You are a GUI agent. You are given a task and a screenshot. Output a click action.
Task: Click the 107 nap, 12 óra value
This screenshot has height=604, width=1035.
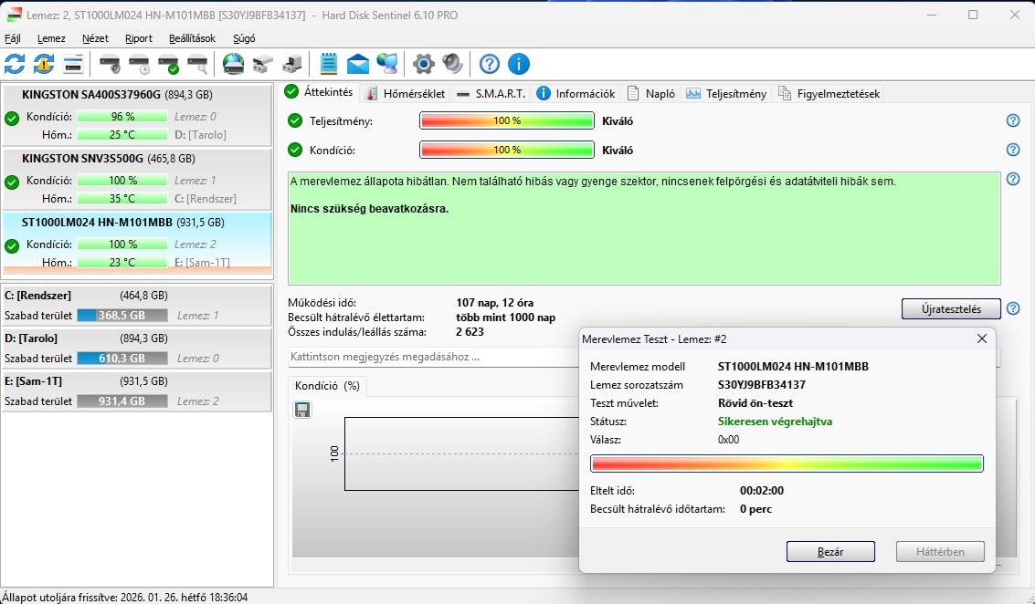point(495,303)
